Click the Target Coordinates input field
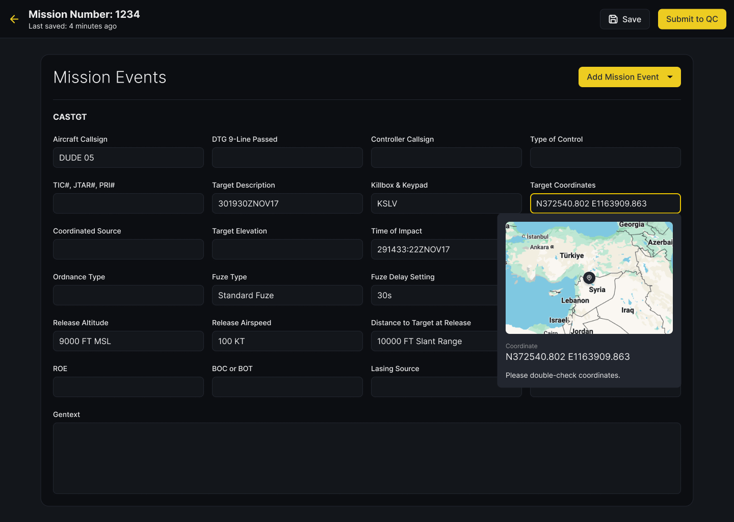The image size is (734, 522). tap(606, 203)
